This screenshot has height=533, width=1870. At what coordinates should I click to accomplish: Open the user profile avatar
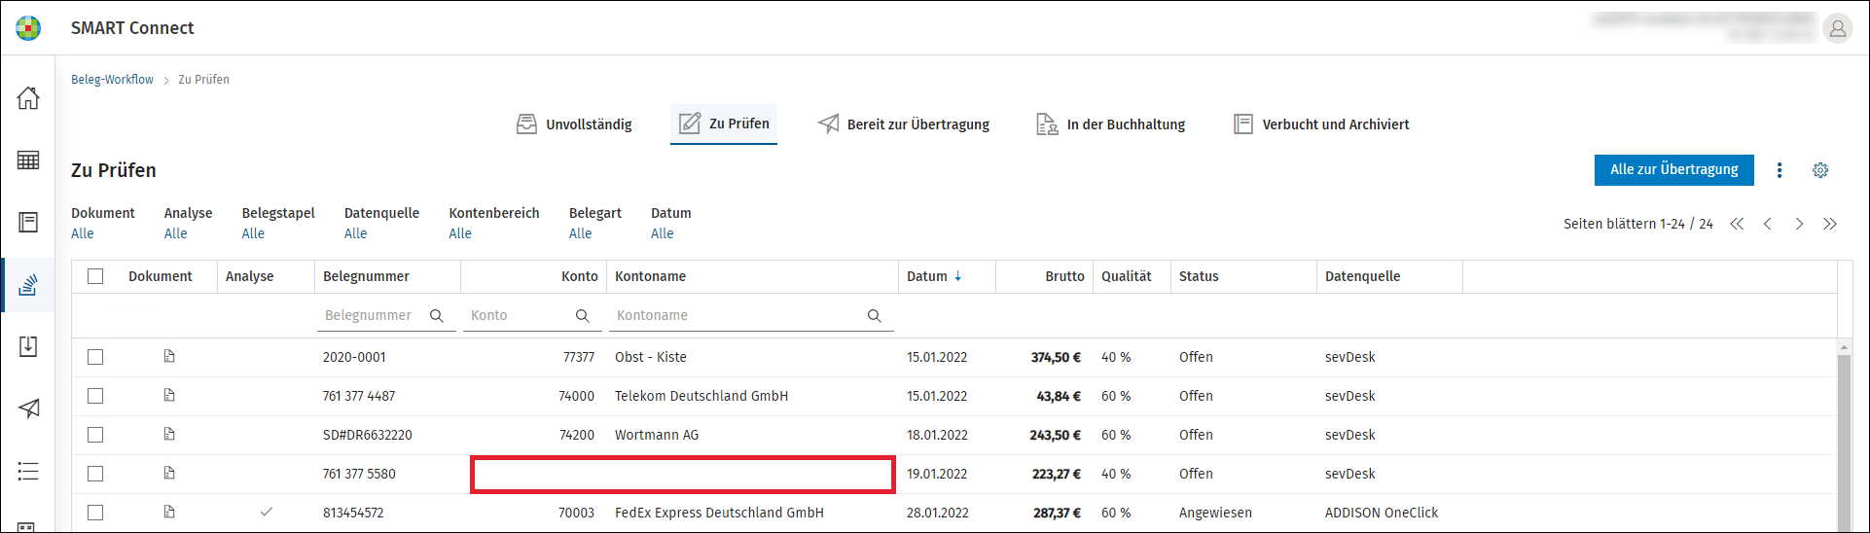point(1838,29)
